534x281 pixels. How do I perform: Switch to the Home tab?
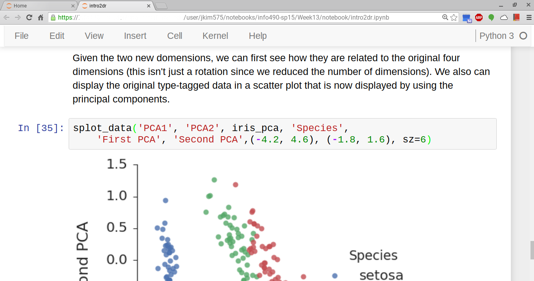[x=37, y=6]
